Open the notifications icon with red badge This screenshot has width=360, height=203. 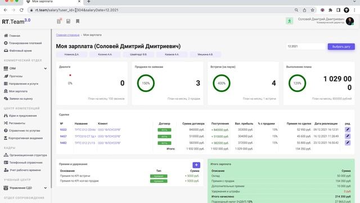[59, 21]
